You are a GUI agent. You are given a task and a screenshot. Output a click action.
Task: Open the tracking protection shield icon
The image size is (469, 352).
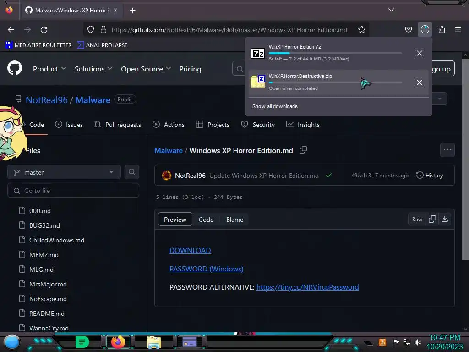click(x=91, y=30)
